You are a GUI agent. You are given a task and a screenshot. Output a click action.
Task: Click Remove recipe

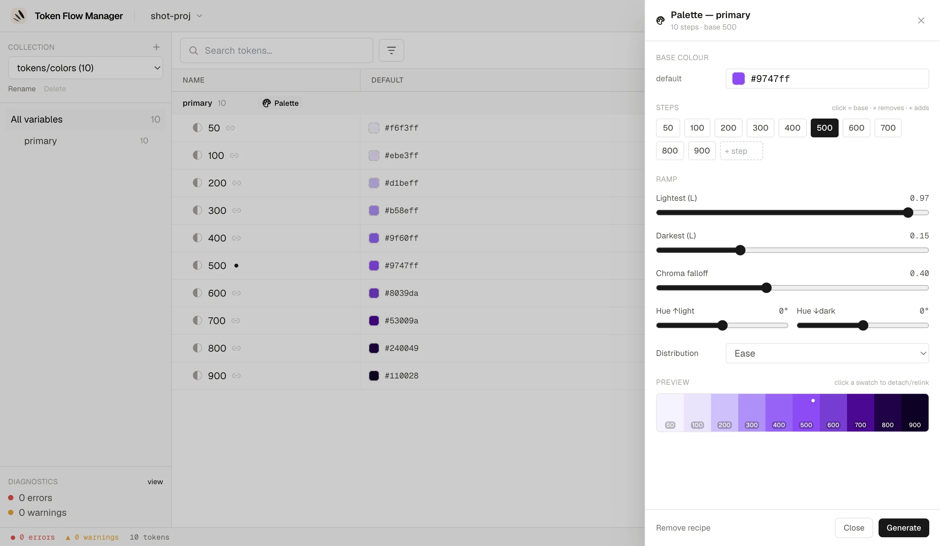tap(683, 528)
